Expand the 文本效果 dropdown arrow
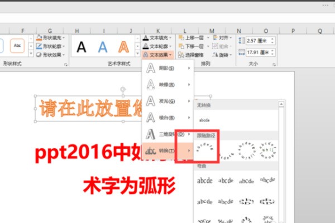The height and width of the screenshot is (223, 335). [x=170, y=55]
